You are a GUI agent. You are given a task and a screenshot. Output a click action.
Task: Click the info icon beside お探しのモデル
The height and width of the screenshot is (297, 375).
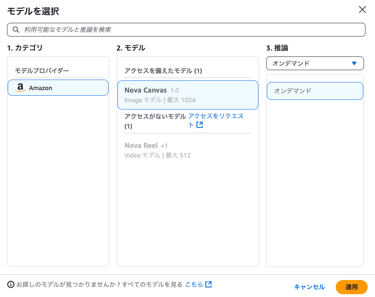11,284
